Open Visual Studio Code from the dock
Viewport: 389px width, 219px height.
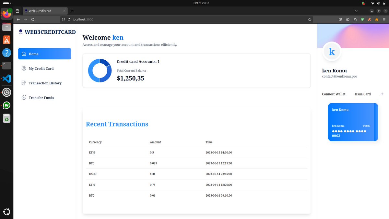point(6,79)
